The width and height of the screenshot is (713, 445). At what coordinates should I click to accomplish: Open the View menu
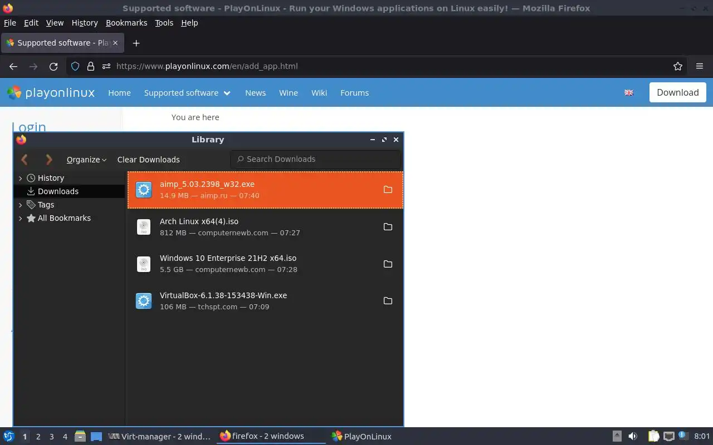coord(55,23)
